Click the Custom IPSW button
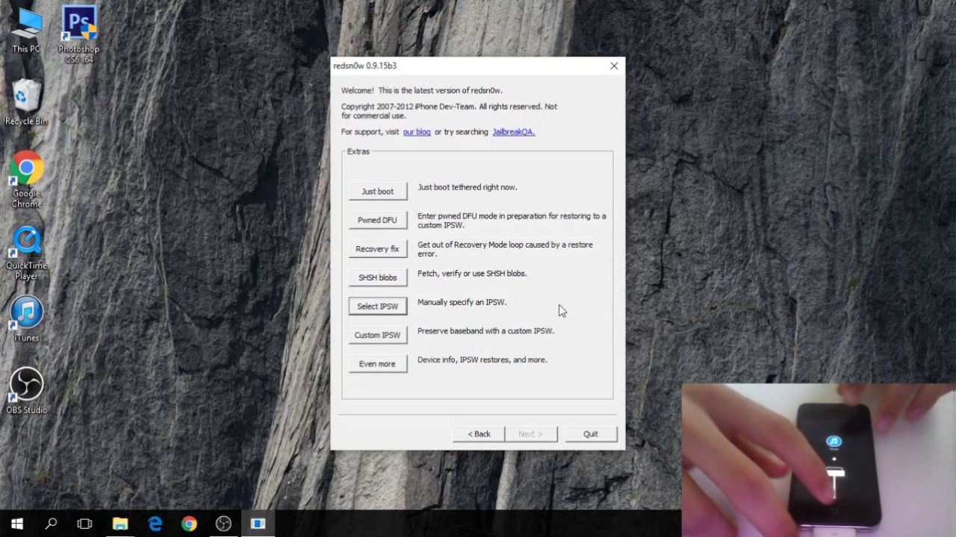956x537 pixels. coord(377,335)
